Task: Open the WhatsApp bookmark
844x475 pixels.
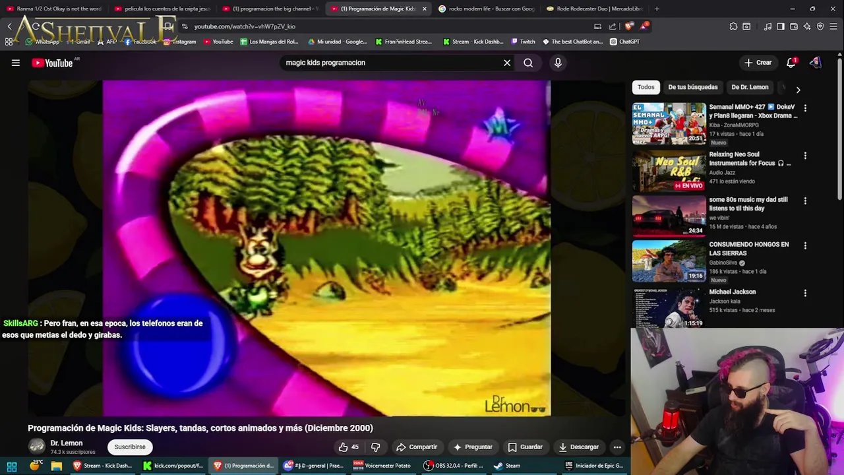Action: point(43,42)
